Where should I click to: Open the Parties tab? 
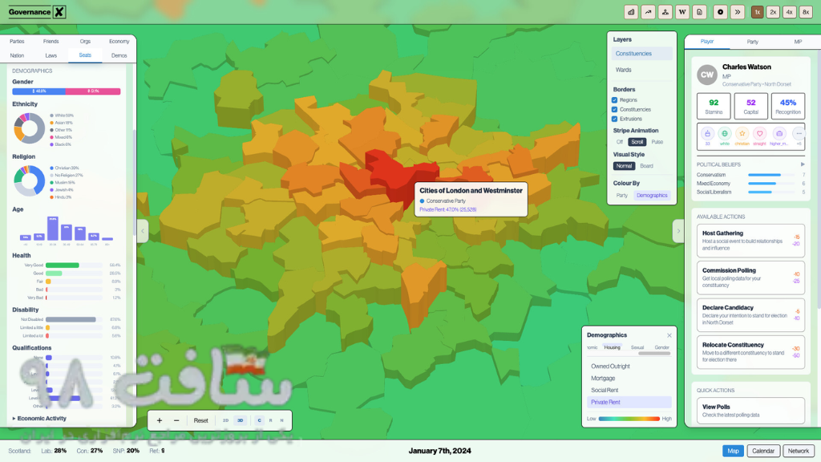pos(17,42)
